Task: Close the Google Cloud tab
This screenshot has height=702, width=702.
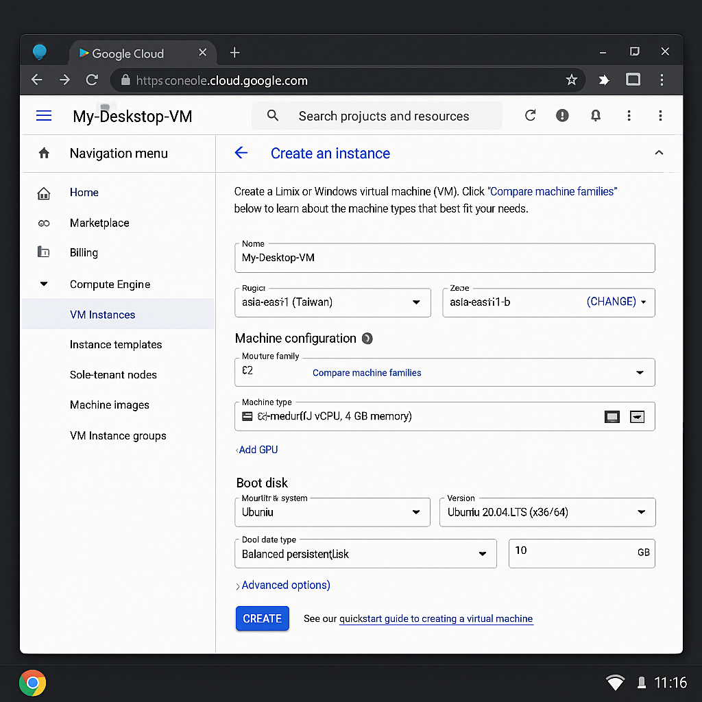Action: [x=202, y=53]
